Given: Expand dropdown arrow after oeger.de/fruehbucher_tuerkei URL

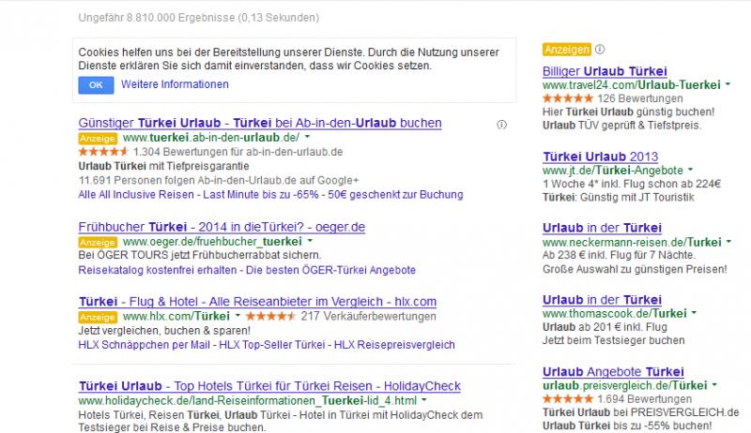Looking at the screenshot, I should coord(310,241).
